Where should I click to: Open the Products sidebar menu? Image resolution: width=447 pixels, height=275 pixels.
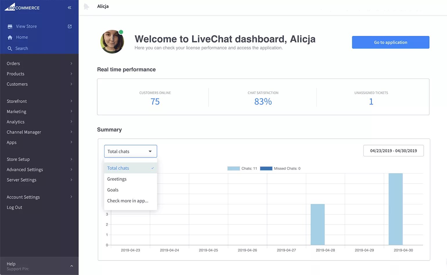coord(39,74)
